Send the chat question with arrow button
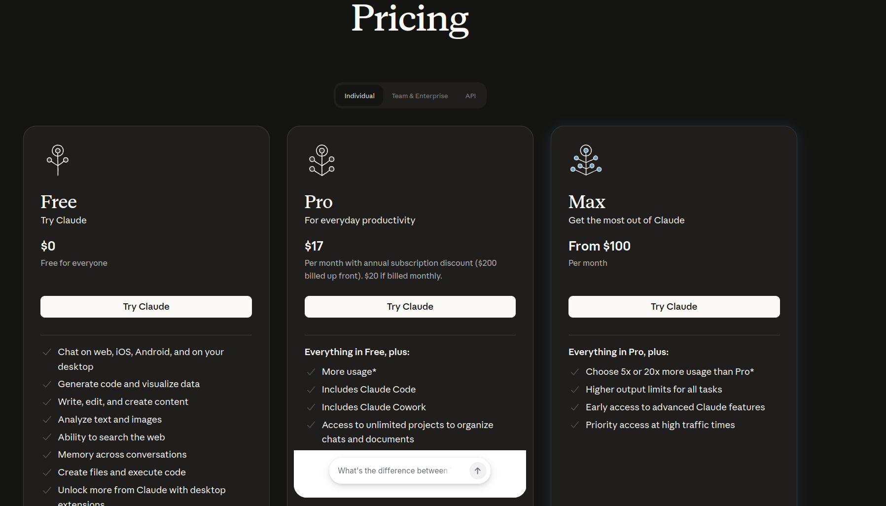The height and width of the screenshot is (506, 886). coord(477,470)
